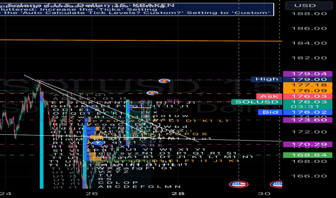
Task: Select the orange 177.18 price label
Action: pyautogui.click(x=308, y=85)
